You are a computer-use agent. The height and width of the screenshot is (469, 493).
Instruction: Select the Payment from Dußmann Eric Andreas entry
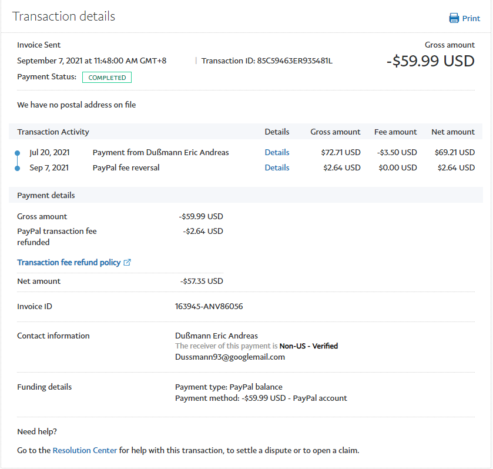(x=160, y=152)
